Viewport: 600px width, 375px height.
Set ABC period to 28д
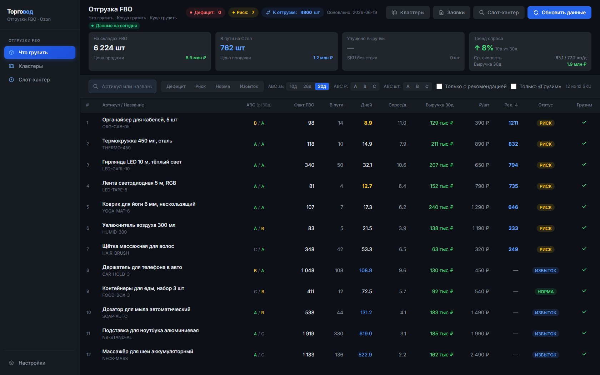(307, 86)
